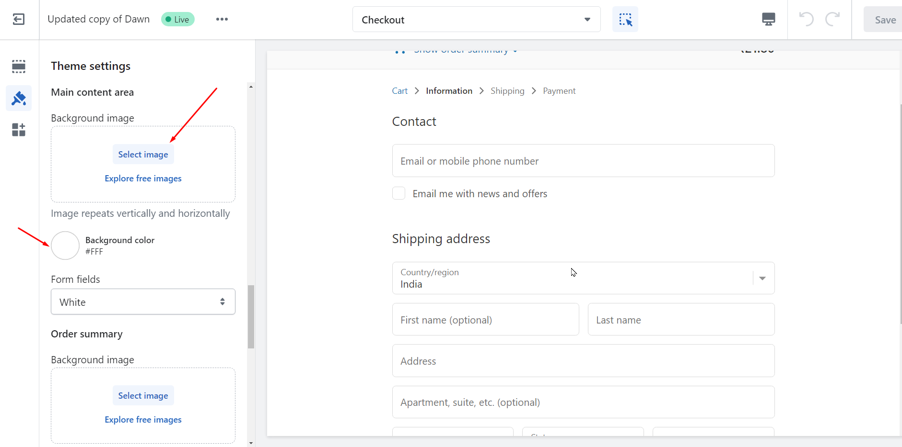The image size is (902, 447).
Task: Open the Checkout page selector dropdown
Action: tap(476, 20)
